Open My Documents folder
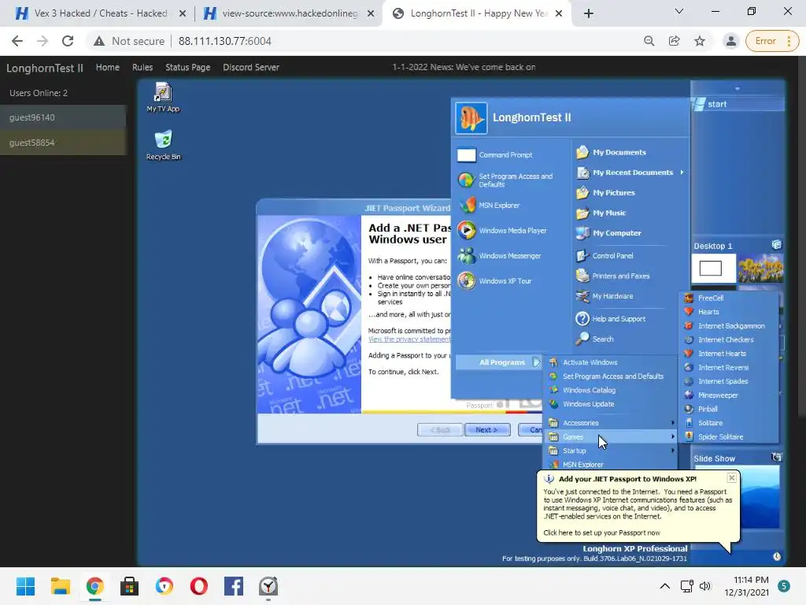 (611, 152)
